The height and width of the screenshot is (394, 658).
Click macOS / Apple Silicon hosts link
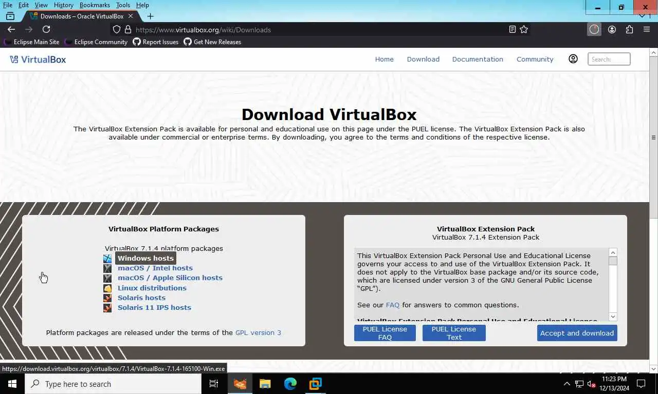point(170,278)
